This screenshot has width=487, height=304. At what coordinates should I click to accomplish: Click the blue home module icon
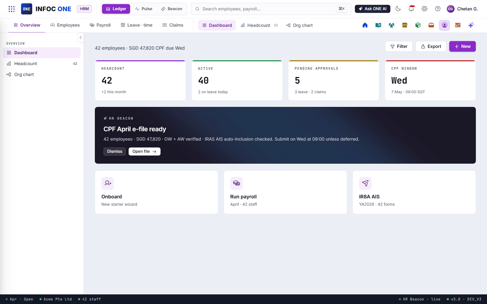[x=365, y=25]
